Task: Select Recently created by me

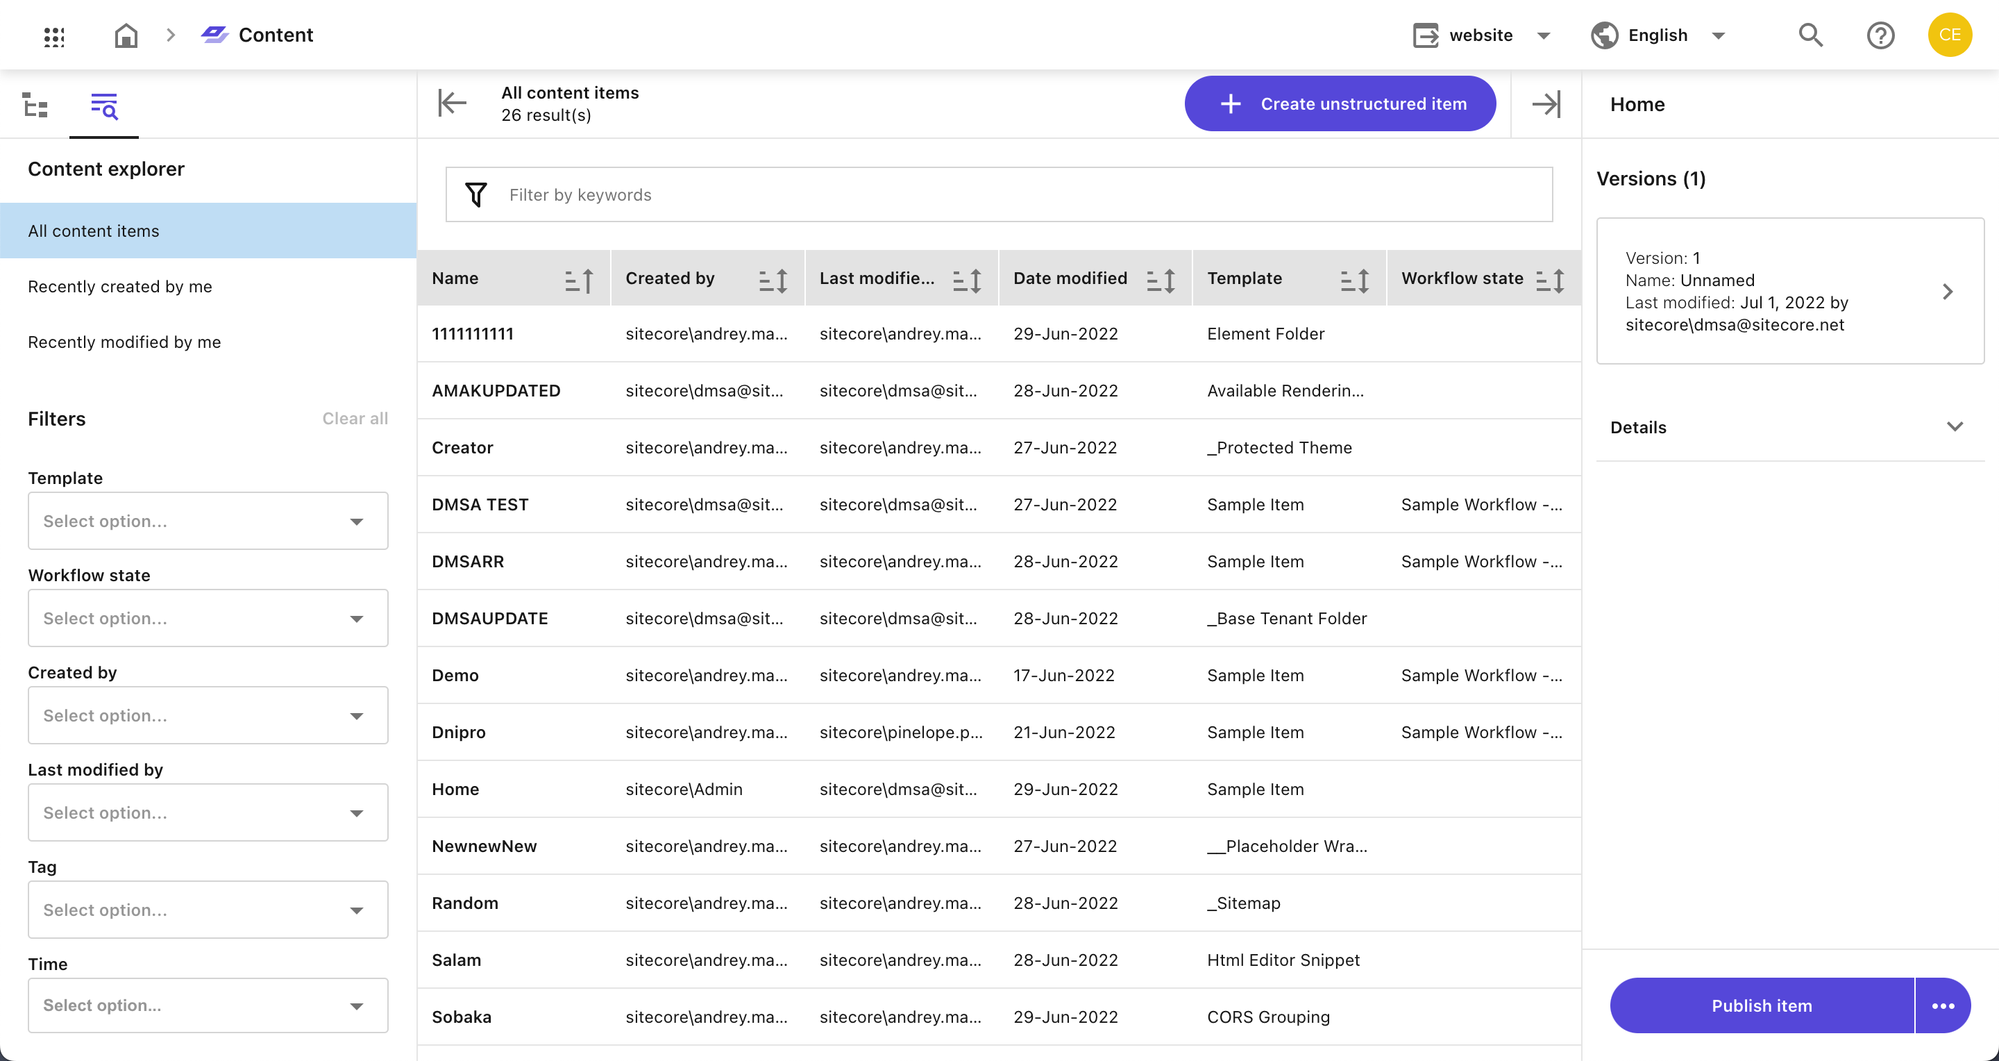Action: pyautogui.click(x=120, y=286)
